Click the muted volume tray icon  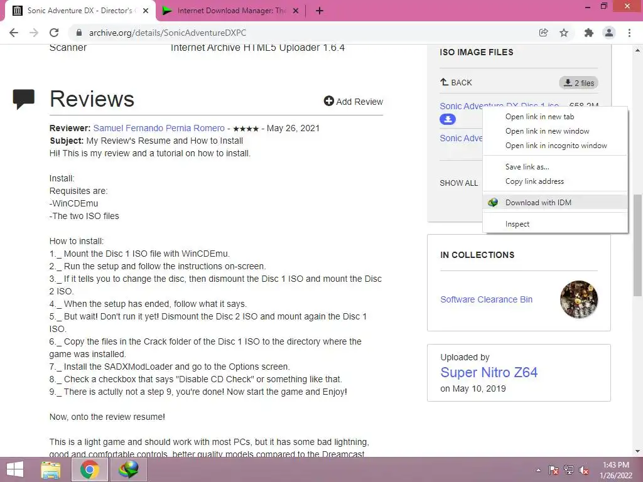click(x=584, y=470)
